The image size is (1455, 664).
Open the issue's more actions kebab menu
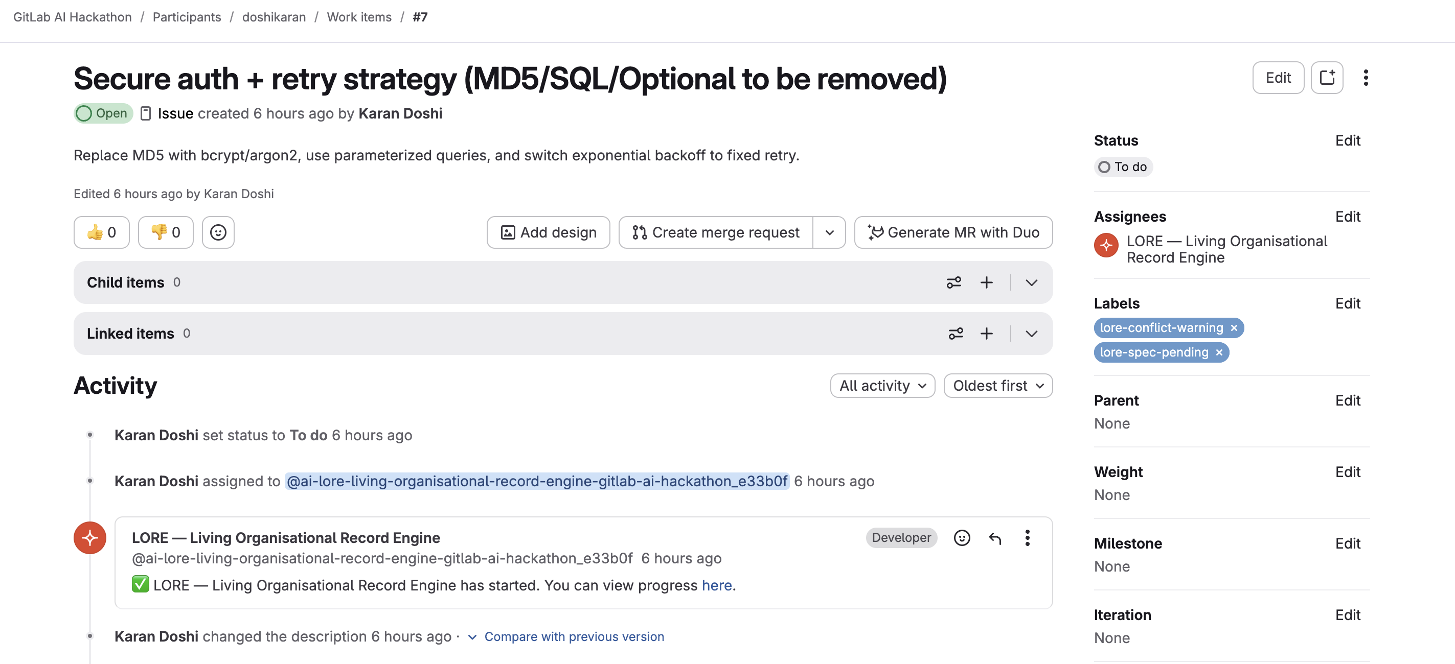[x=1365, y=78]
